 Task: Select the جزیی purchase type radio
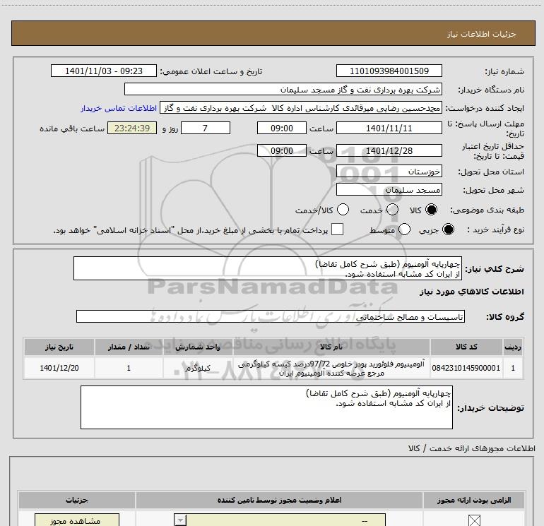pos(448,229)
